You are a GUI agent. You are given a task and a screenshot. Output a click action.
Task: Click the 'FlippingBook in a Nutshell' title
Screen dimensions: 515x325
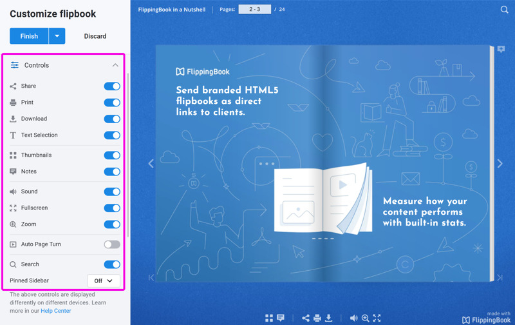coord(172,10)
